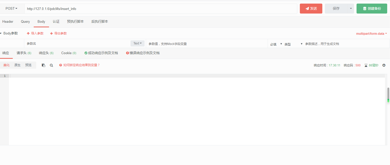This screenshot has height=165, width=390.
Task: Click 导入参数 import parameters link
Action: pyautogui.click(x=35, y=33)
